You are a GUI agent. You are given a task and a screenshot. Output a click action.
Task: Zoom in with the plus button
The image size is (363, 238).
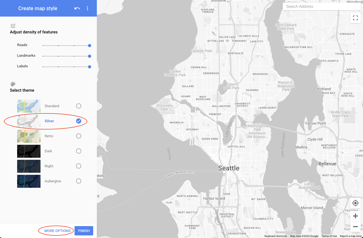355,216
